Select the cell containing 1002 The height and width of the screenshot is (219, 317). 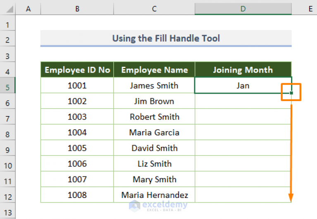point(77,101)
